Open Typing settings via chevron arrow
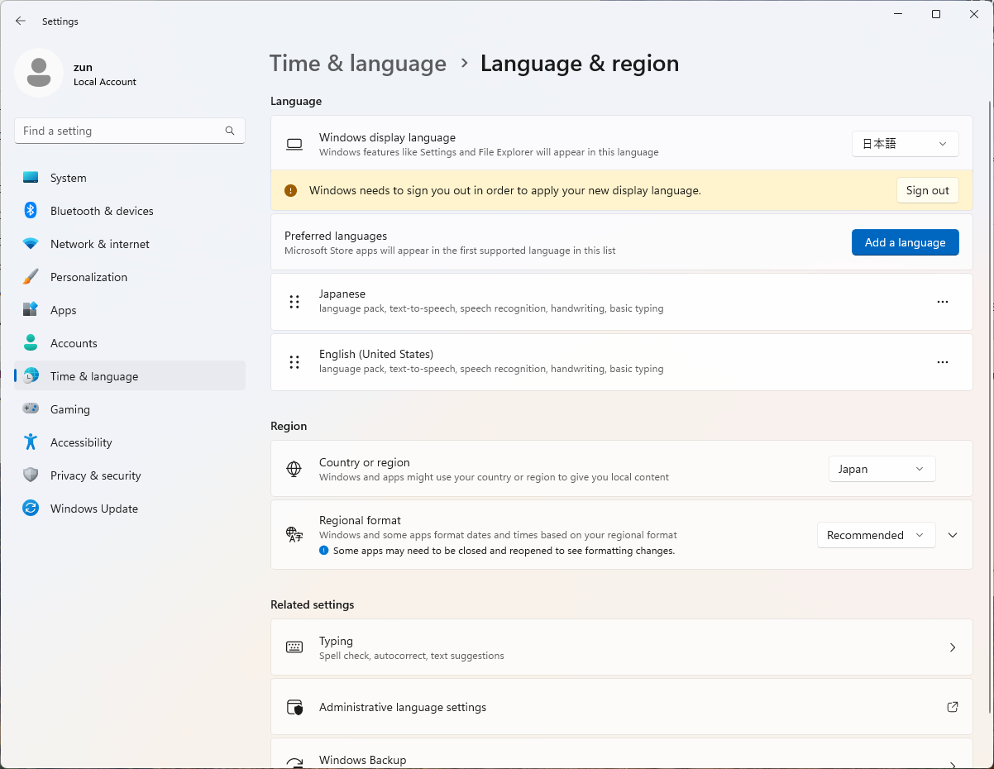The height and width of the screenshot is (769, 994). click(953, 647)
